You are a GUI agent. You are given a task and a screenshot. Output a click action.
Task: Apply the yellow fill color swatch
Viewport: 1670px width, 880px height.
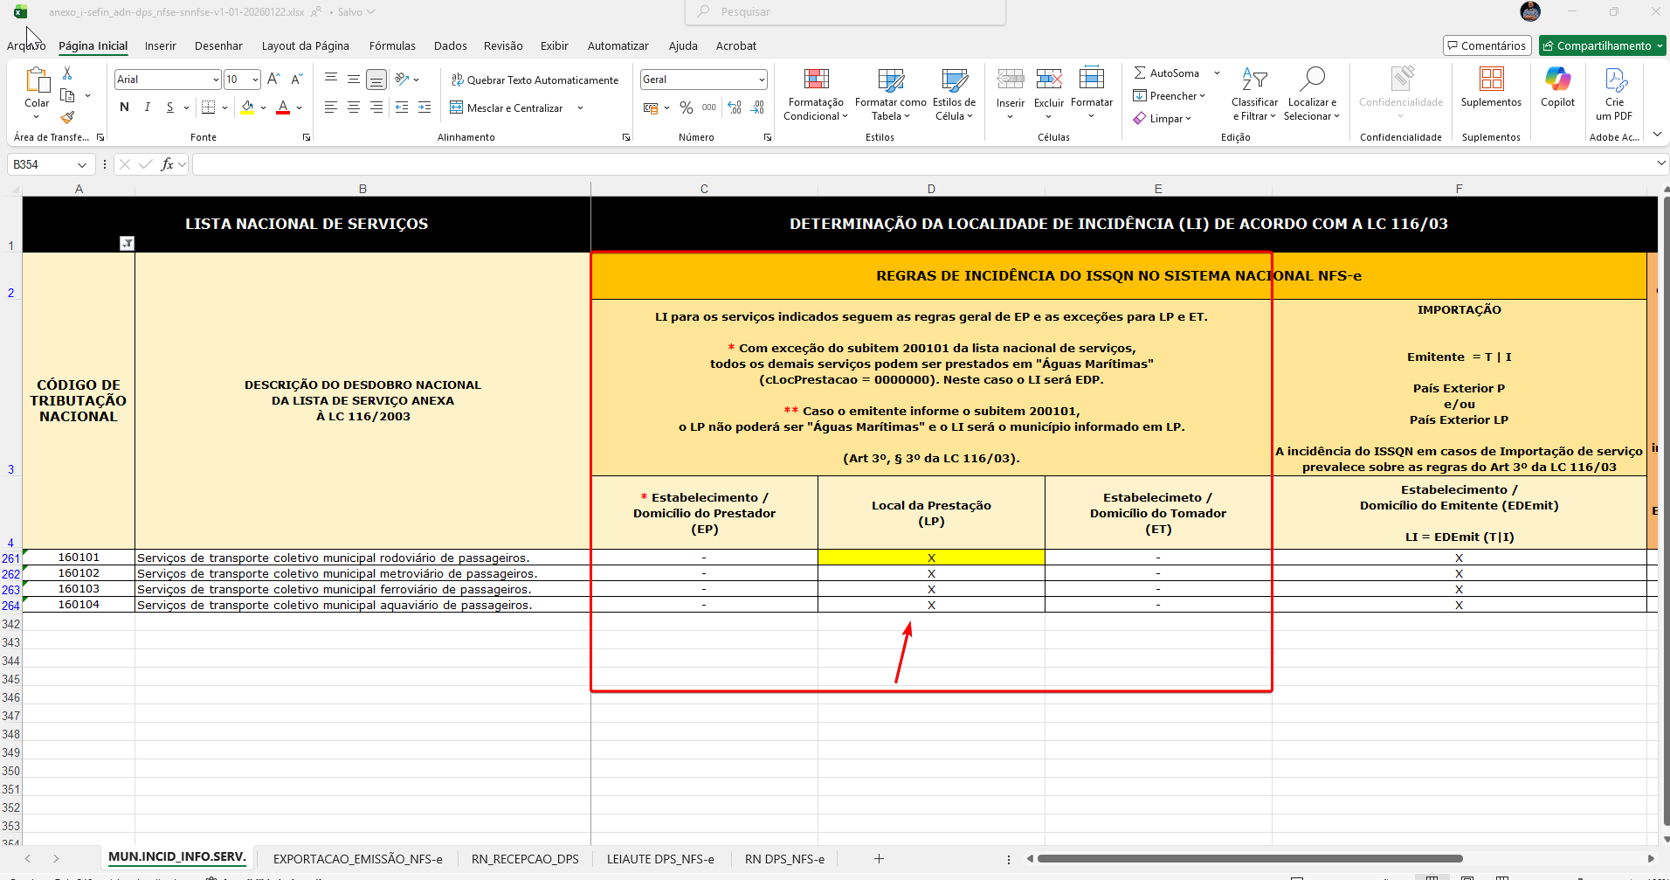coord(247,107)
